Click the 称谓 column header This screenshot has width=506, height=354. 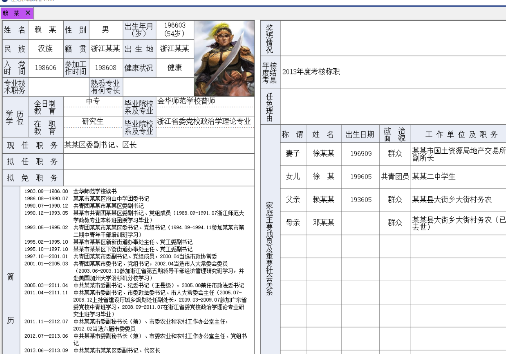(293, 135)
